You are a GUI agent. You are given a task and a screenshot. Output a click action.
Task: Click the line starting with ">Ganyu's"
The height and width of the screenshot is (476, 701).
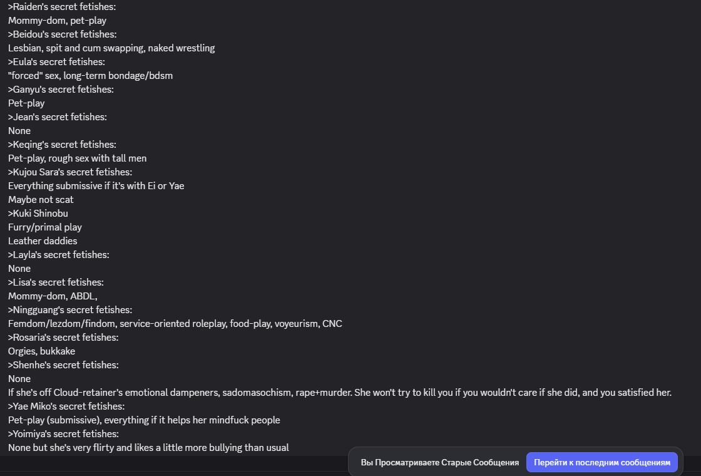(x=61, y=89)
